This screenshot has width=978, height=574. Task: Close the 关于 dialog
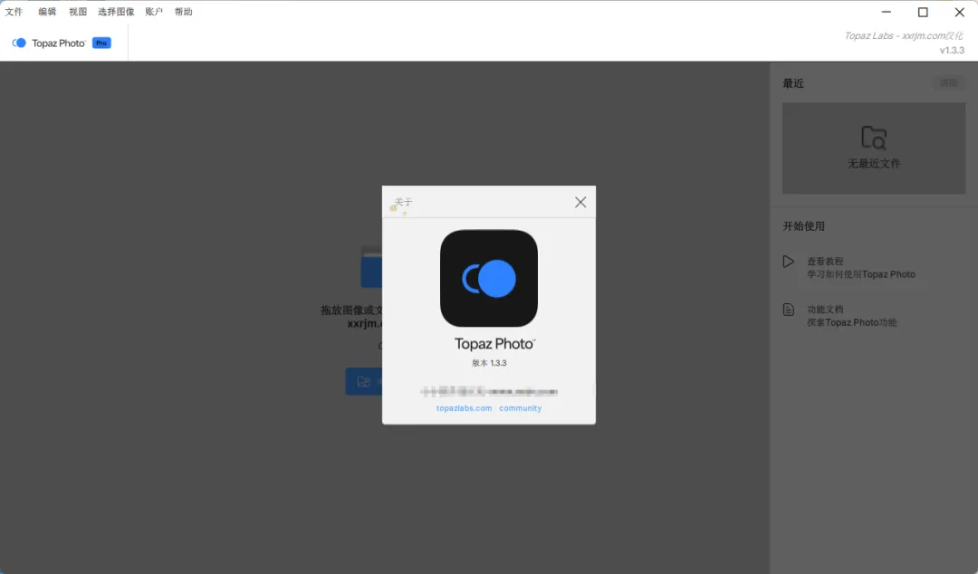click(x=580, y=202)
